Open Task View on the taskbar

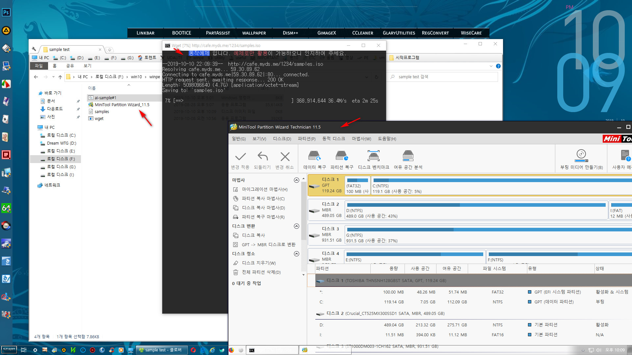pos(23,350)
